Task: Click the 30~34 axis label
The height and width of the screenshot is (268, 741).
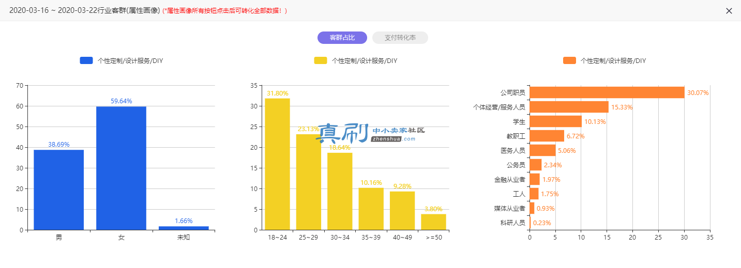Action: pyautogui.click(x=340, y=238)
